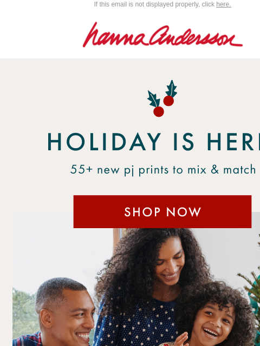The height and width of the screenshot is (346, 260).
Task: Click the Christmas tree branch in the photo
Action: (x=251, y=287)
